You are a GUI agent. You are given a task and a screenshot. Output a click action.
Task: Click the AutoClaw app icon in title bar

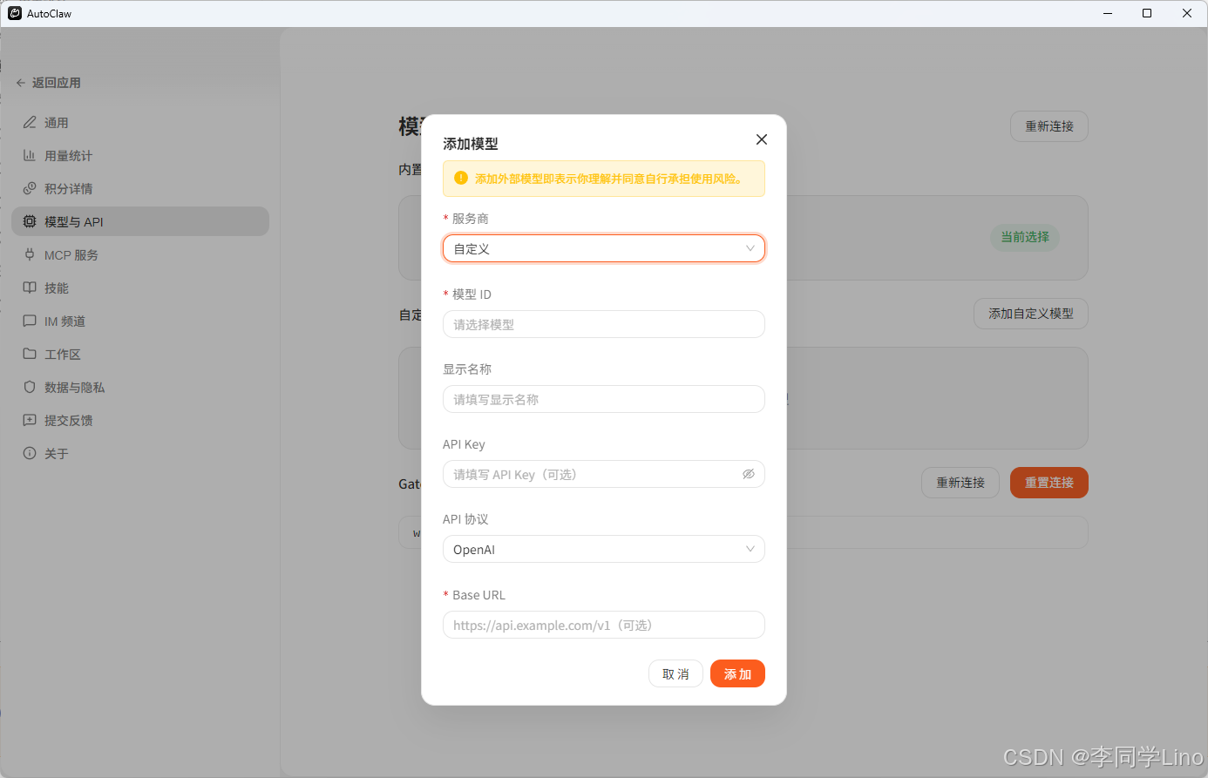coord(15,13)
